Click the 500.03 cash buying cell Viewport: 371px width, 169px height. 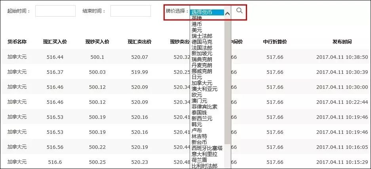(x=97, y=72)
